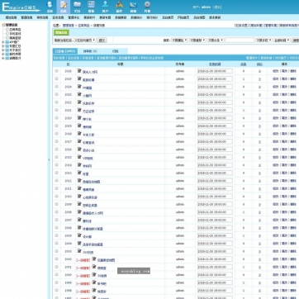The image size is (299, 299).
Task: Tick the checkbox for row ID 2007
Action: (57, 220)
